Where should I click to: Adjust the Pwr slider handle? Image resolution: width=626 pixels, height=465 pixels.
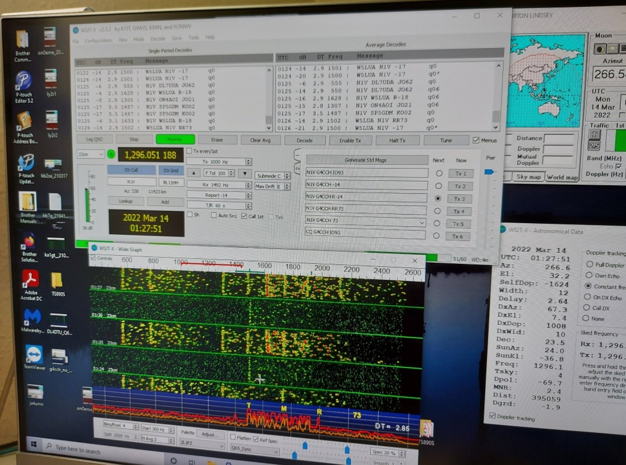488,172
